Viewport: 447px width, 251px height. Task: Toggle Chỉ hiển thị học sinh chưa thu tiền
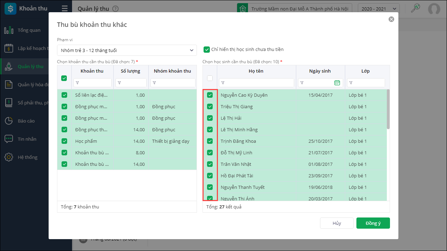tap(207, 50)
